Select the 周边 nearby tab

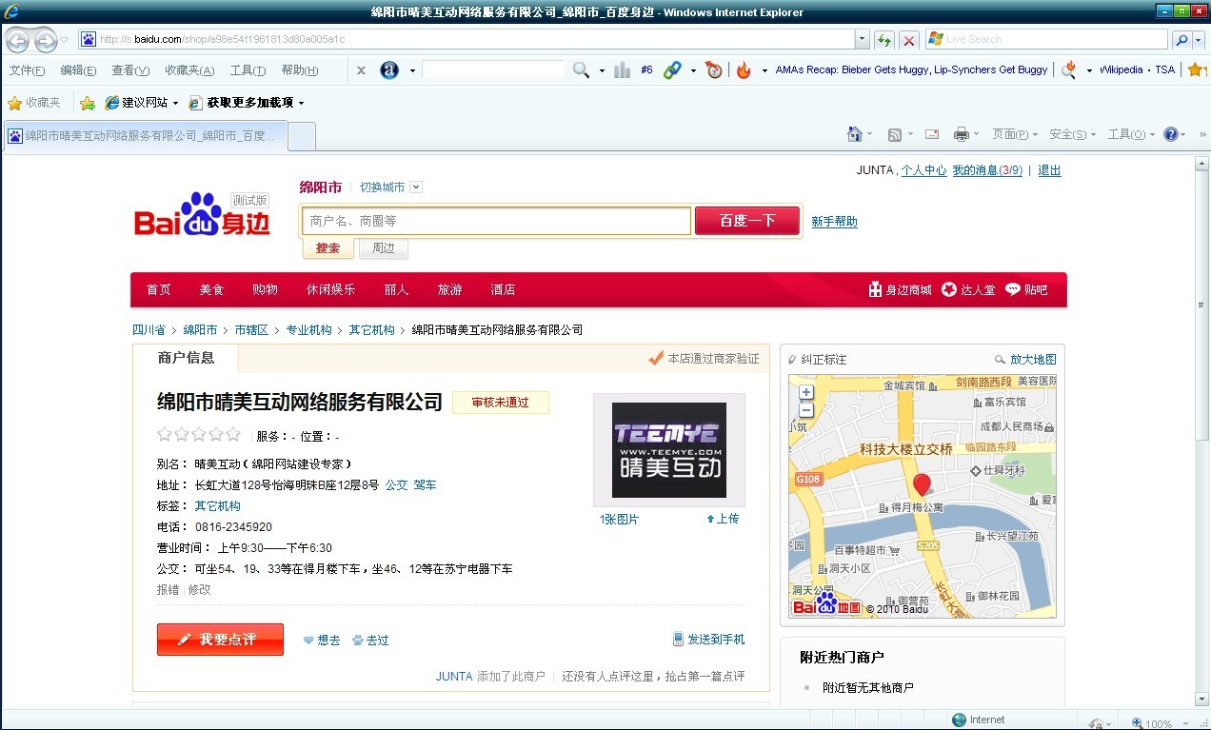pos(384,248)
